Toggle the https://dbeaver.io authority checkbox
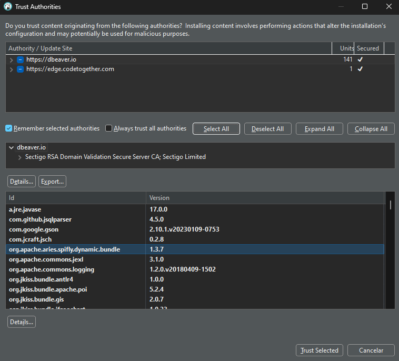Screen dimensions: 399x361 [20, 59]
